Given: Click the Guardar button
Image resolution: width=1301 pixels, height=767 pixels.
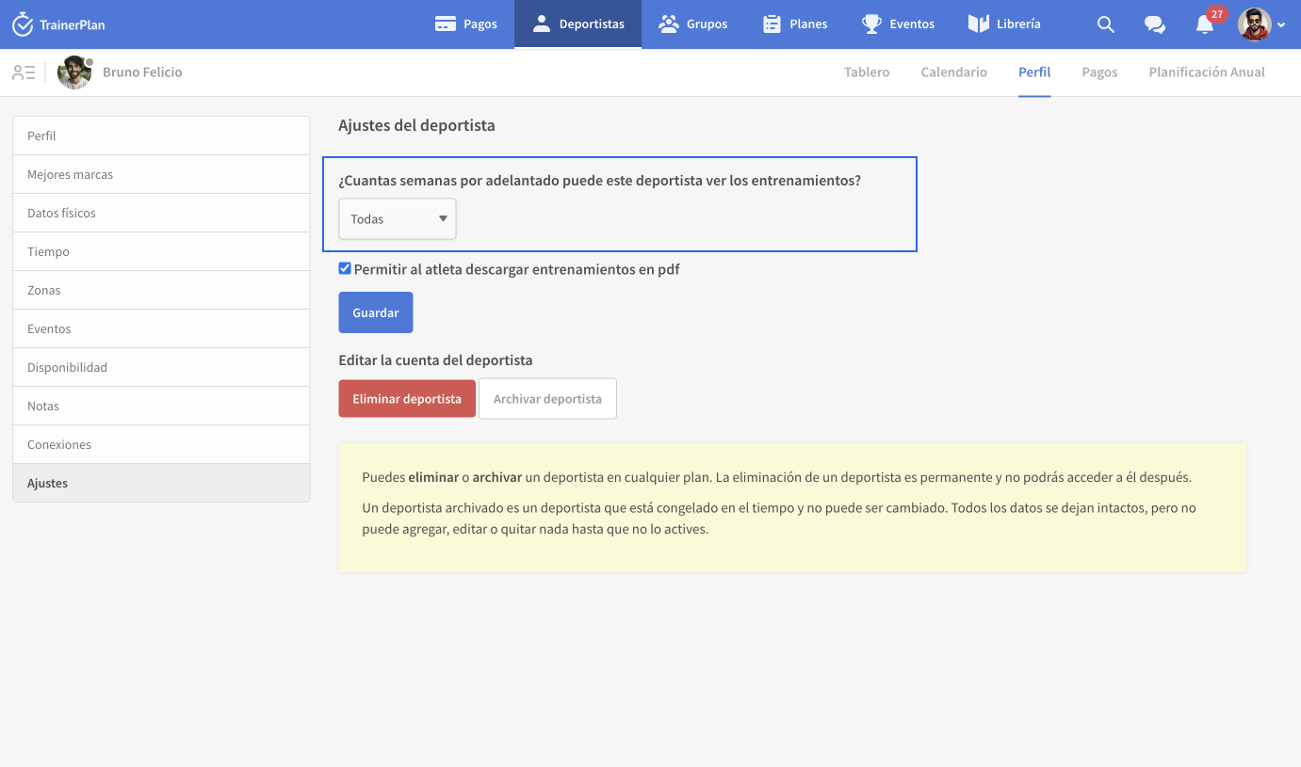Looking at the screenshot, I should 376,312.
